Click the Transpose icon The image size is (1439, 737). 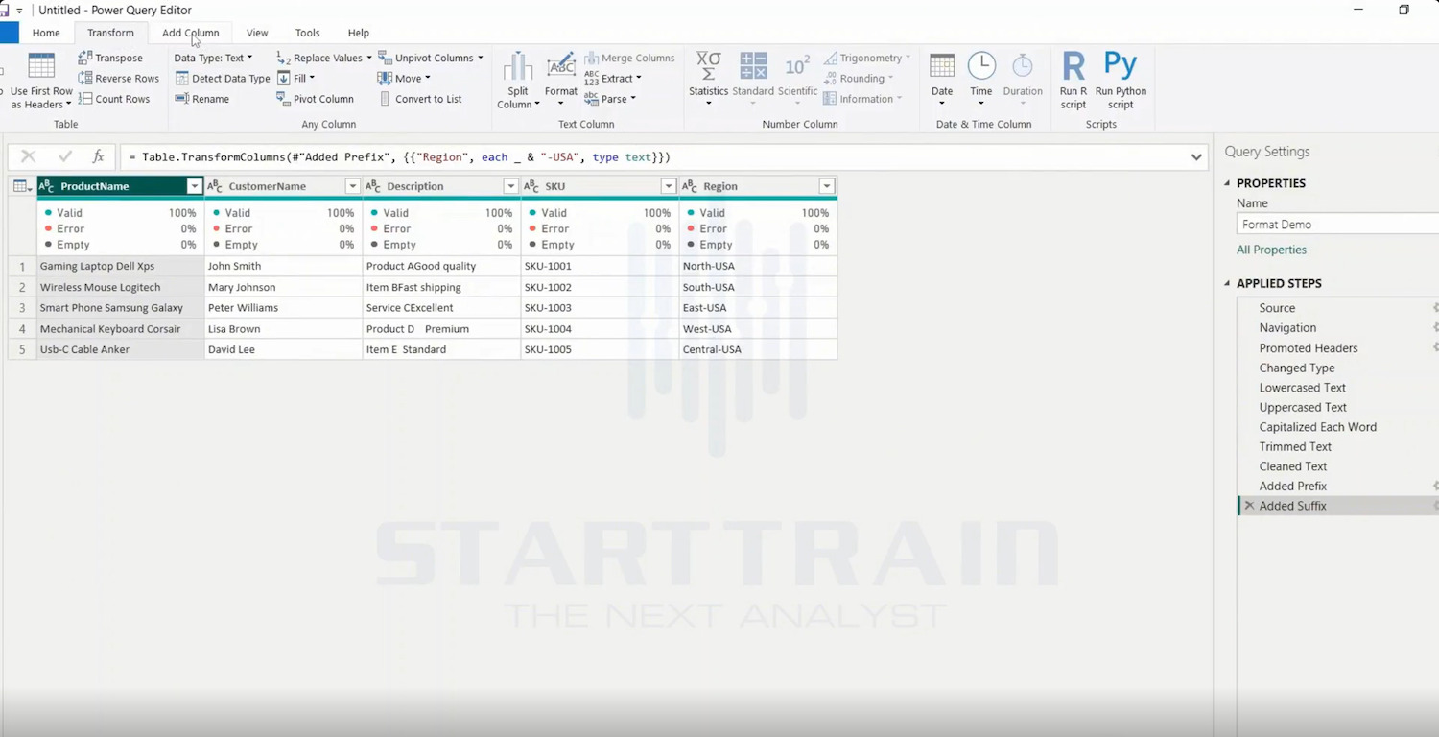pyautogui.click(x=85, y=58)
